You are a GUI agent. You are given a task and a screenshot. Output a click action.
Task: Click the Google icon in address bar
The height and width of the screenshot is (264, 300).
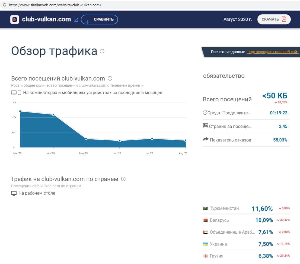coord(4,5)
